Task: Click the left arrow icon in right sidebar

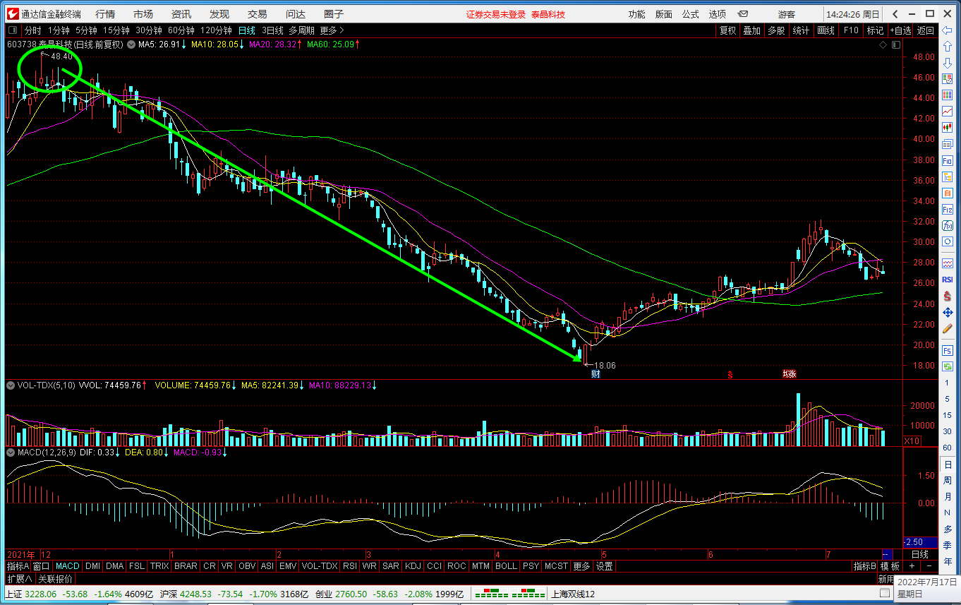Action: point(948,30)
